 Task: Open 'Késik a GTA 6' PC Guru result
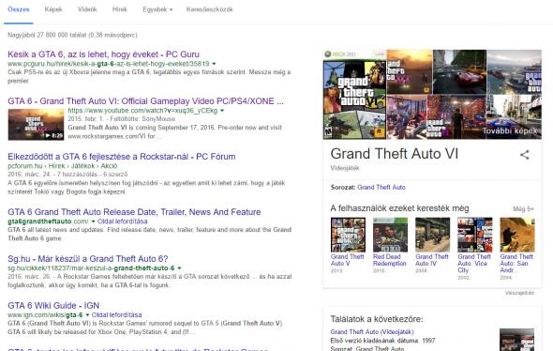pyautogui.click(x=103, y=54)
